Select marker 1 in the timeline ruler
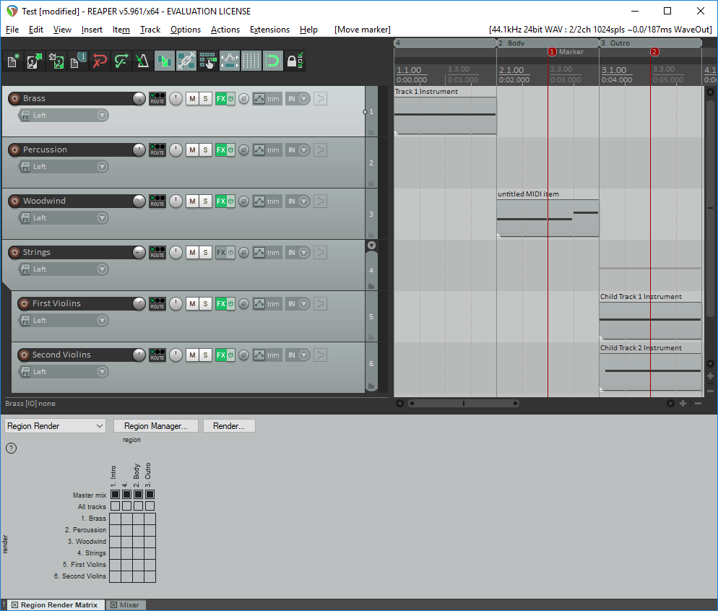 (x=552, y=52)
